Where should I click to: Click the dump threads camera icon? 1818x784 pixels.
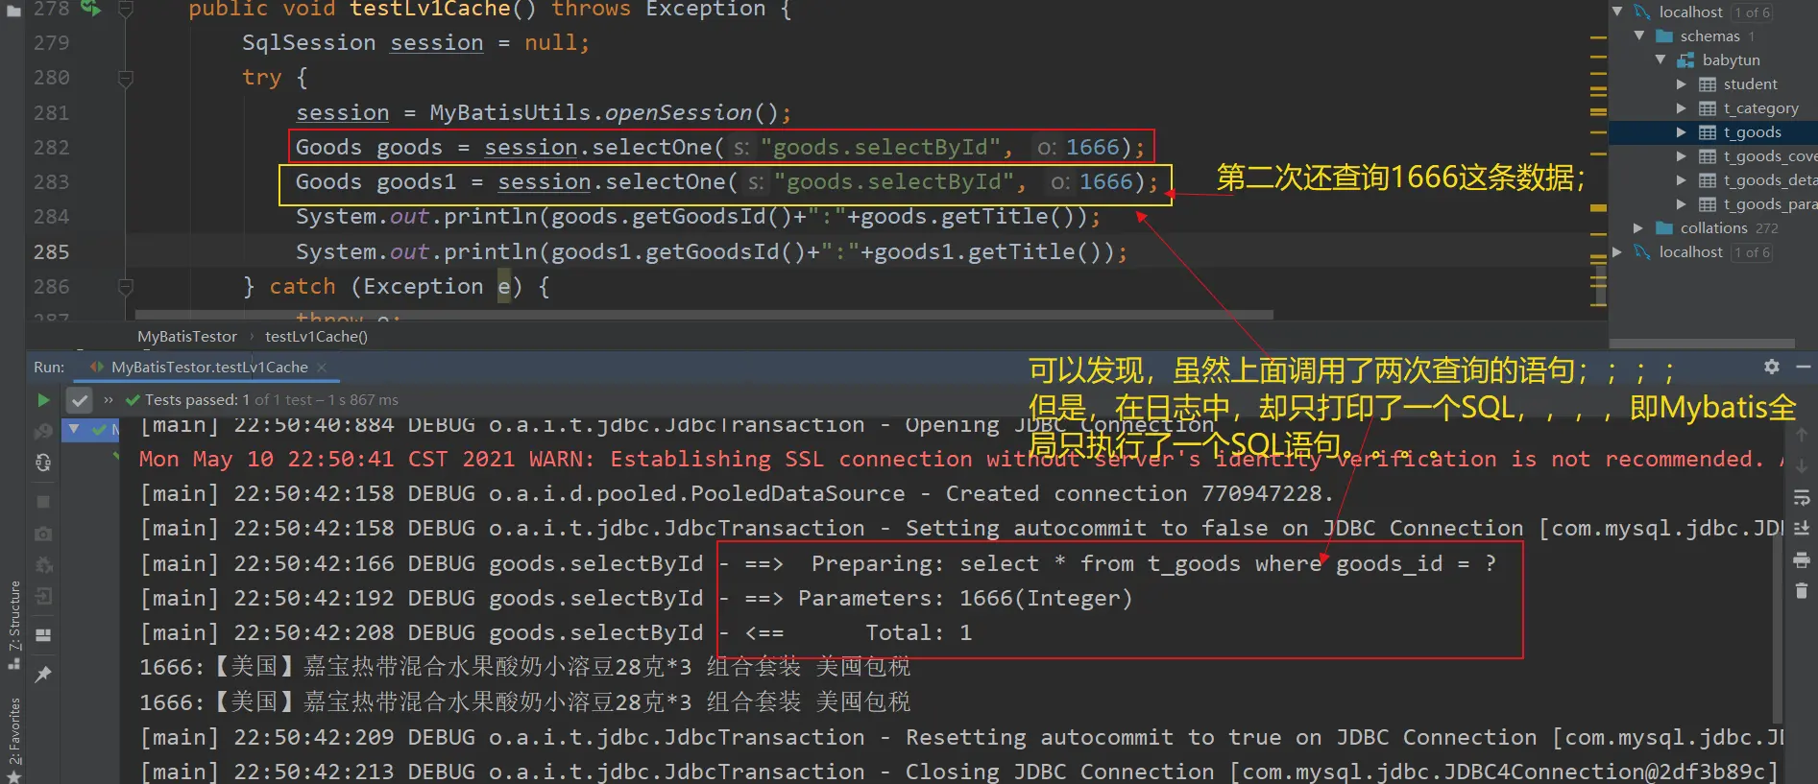coord(43,534)
